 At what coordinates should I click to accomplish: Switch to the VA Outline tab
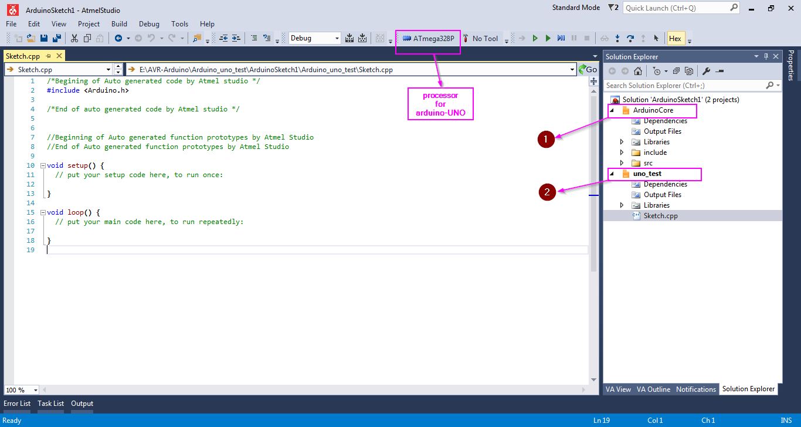pos(653,389)
